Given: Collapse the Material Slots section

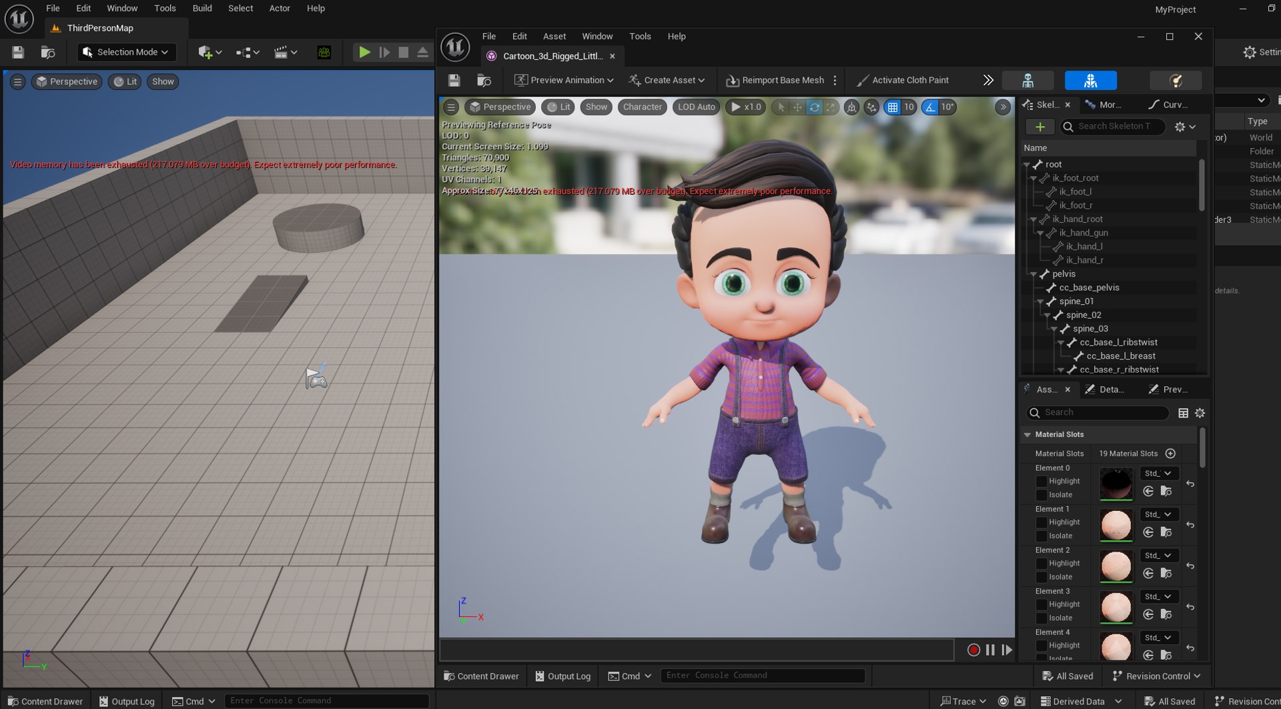Looking at the screenshot, I should pos(1027,435).
